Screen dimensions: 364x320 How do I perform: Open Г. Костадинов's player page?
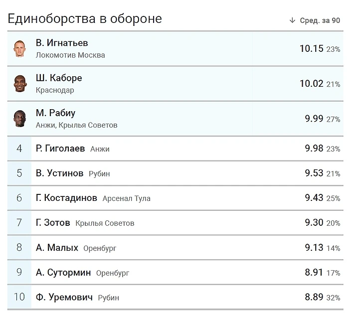click(66, 198)
